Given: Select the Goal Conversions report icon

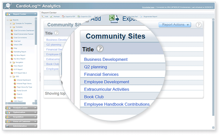Looking at the screenshot, I should pos(12,37).
